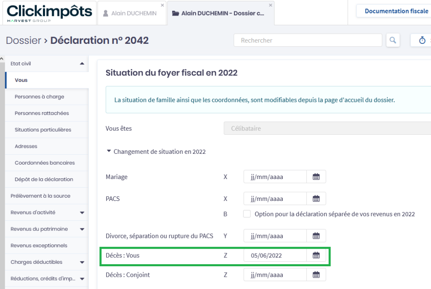This screenshot has height=289, width=431.
Task: Open Personnes à charge menu item
Action: 40,96
